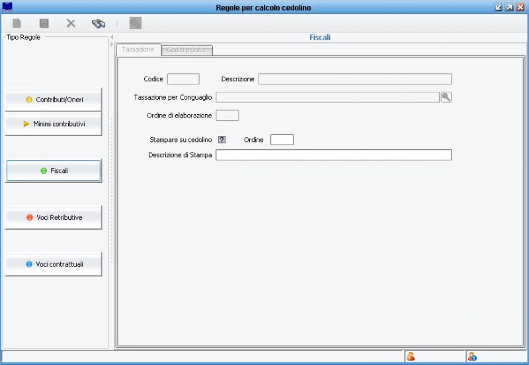This screenshot has width=529, height=365.
Task: Switch to the Tassazione tab
Action: click(x=138, y=50)
